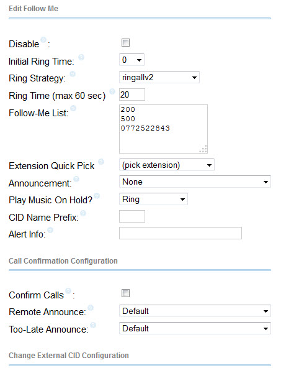This screenshot has height=373, width=286.
Task: Click help icon next to Disable label
Action: [x=43, y=40]
